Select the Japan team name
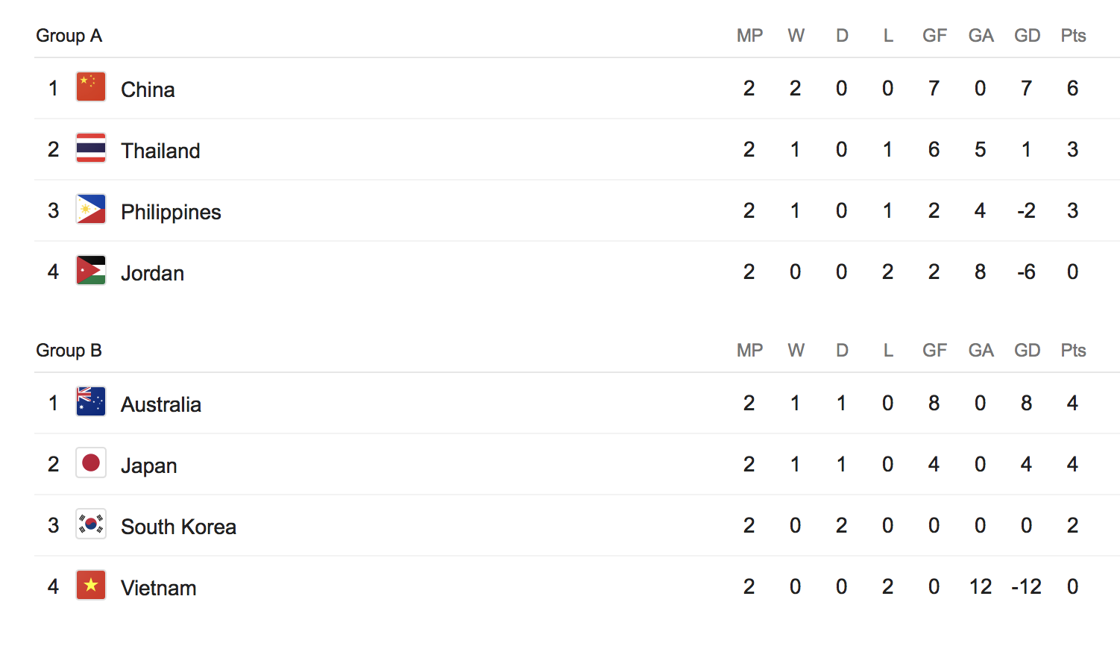 coord(149,466)
